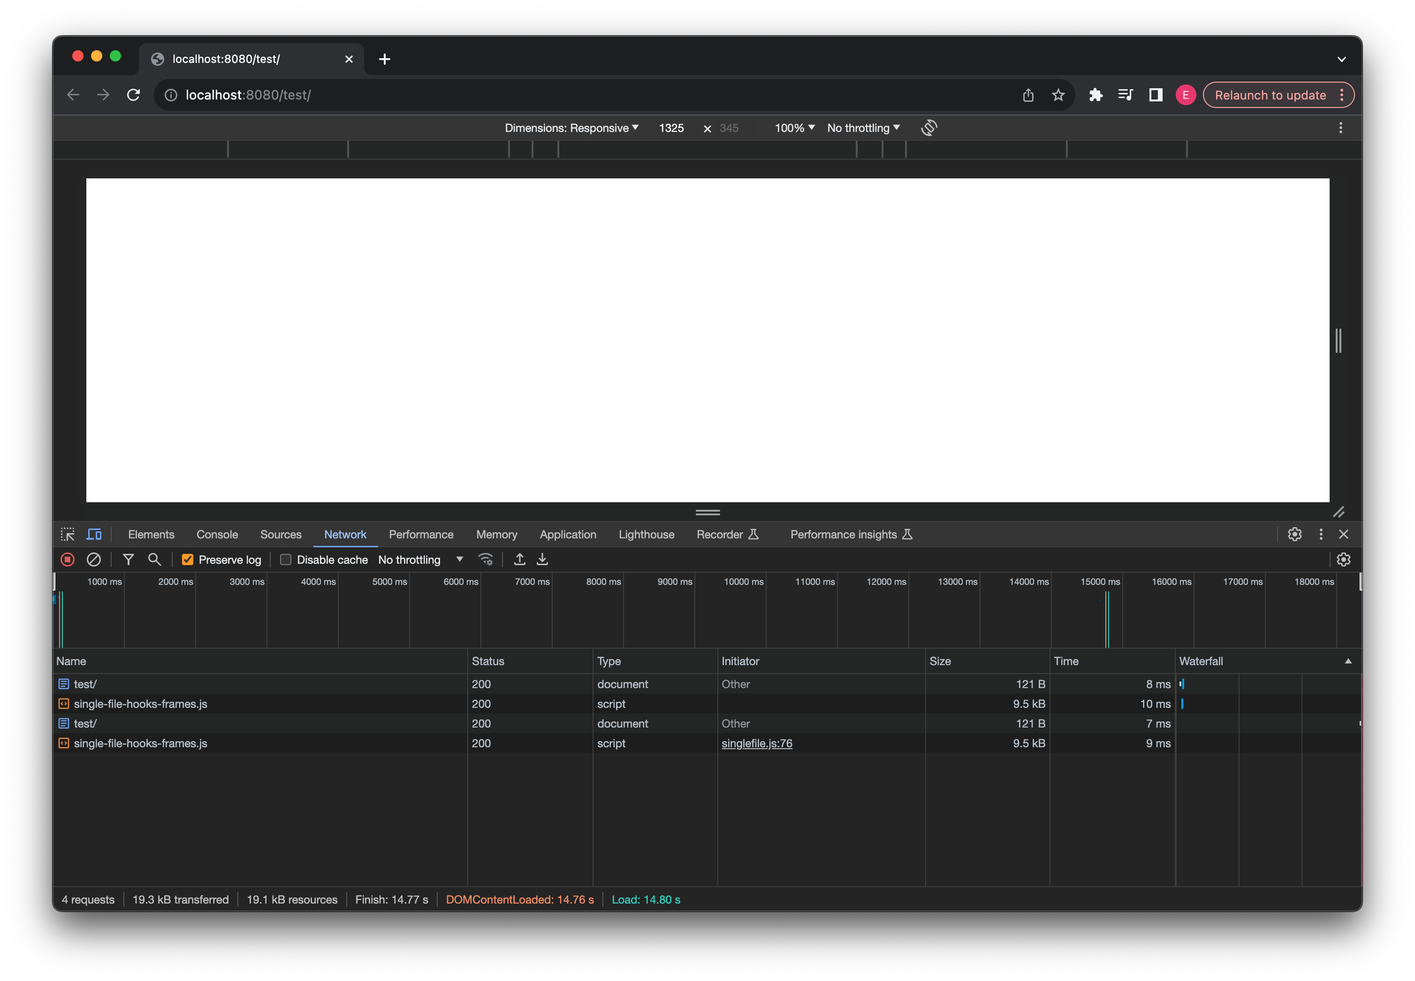Uncheck Preserve log checkbox
Image resolution: width=1415 pixels, height=981 pixels.
point(187,559)
